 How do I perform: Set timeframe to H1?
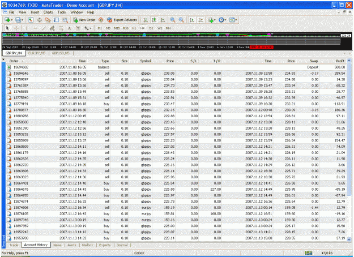[x=134, y=28]
